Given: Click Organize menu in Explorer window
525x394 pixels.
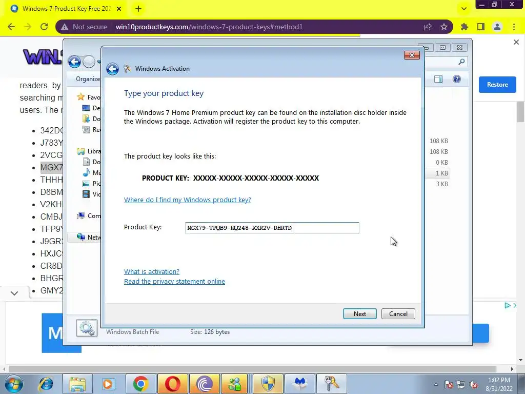Looking at the screenshot, I should coord(87,79).
